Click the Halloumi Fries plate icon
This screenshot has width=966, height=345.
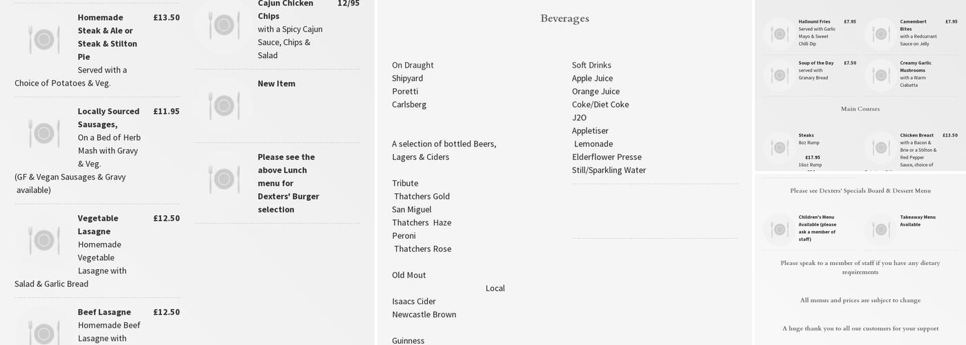[779, 33]
